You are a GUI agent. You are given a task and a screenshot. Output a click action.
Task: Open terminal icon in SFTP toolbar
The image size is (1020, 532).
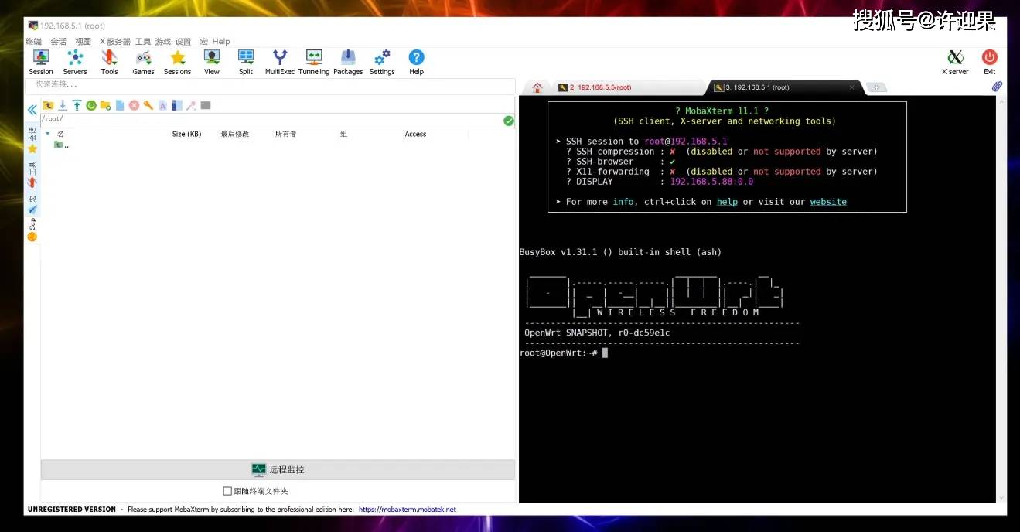205,105
